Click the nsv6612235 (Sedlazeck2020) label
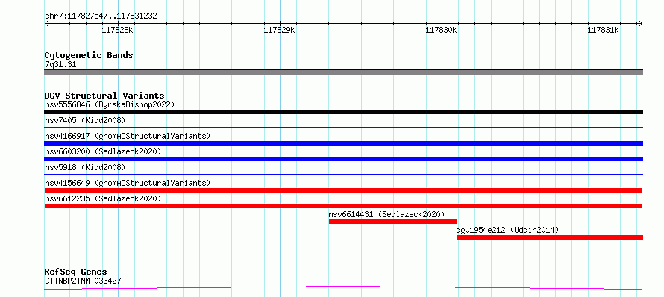664x297 pixels. tap(103, 198)
